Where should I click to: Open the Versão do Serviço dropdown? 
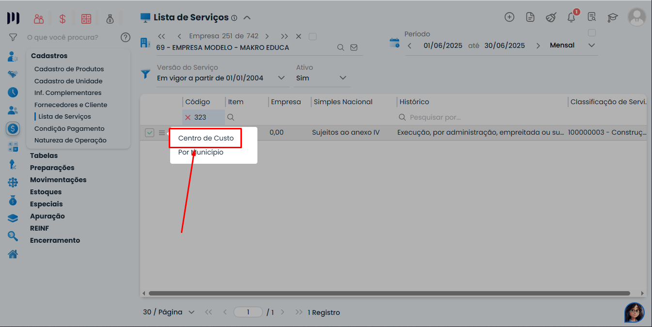click(x=222, y=78)
